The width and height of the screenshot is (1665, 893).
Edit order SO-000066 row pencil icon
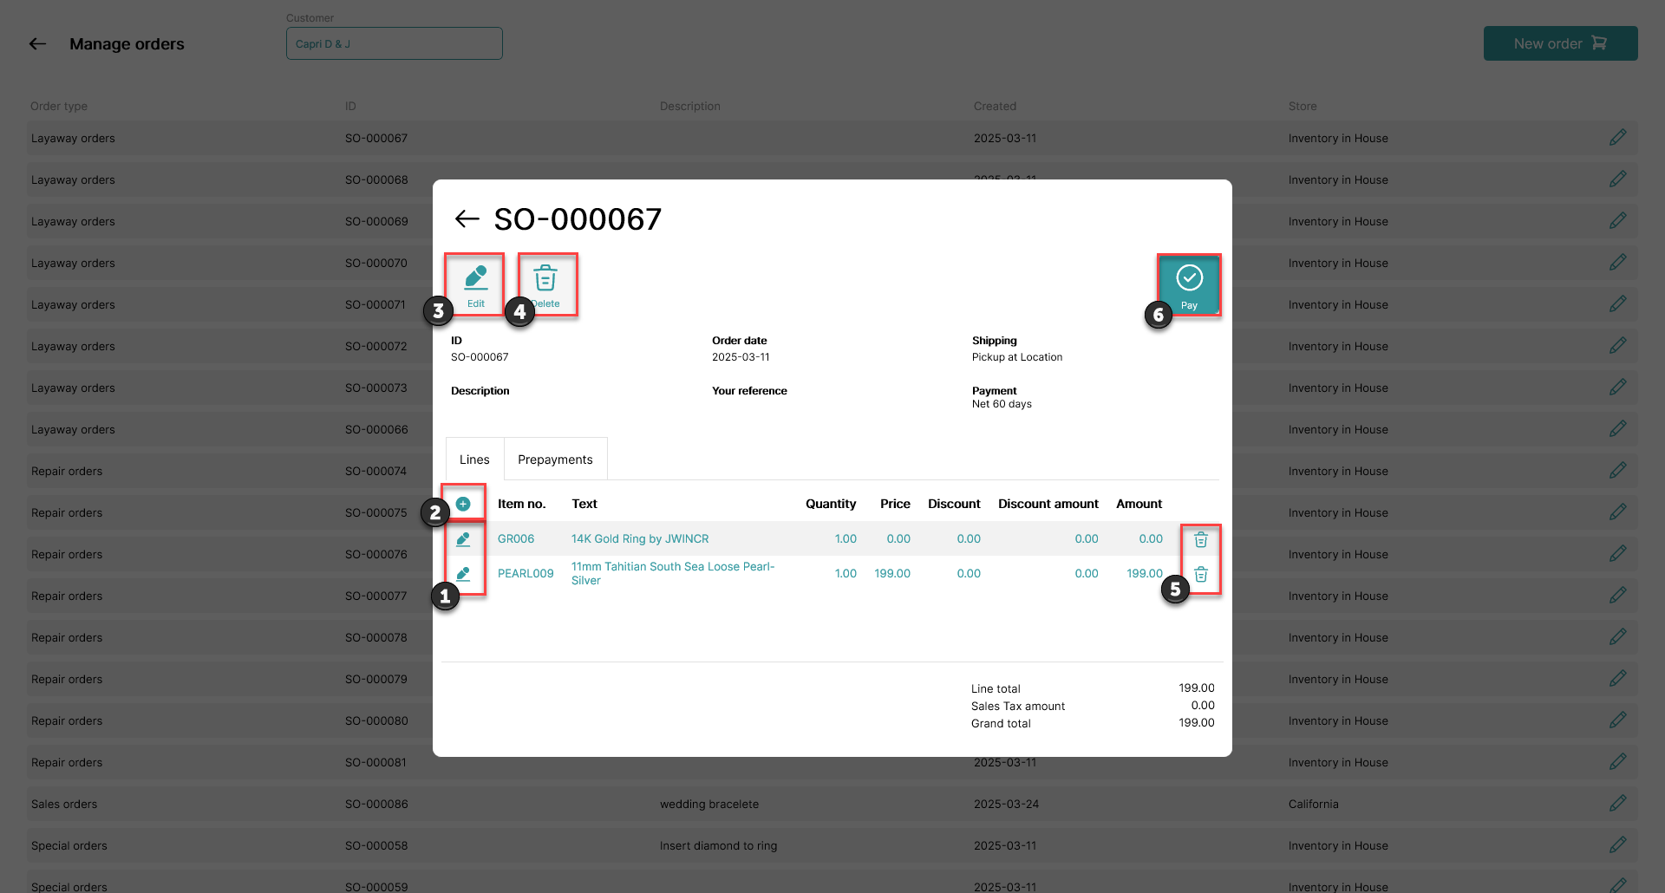(1617, 429)
